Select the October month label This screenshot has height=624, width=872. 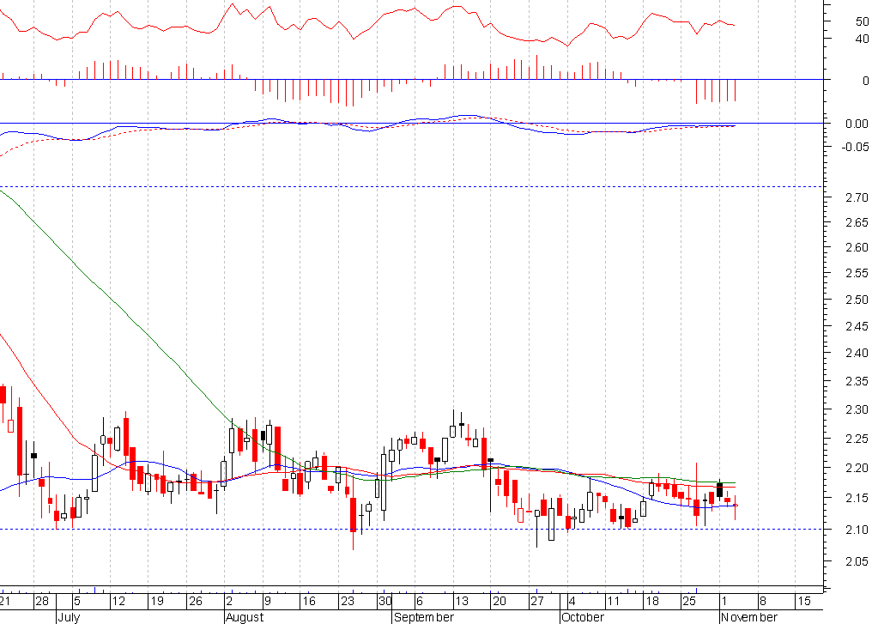click(x=583, y=617)
